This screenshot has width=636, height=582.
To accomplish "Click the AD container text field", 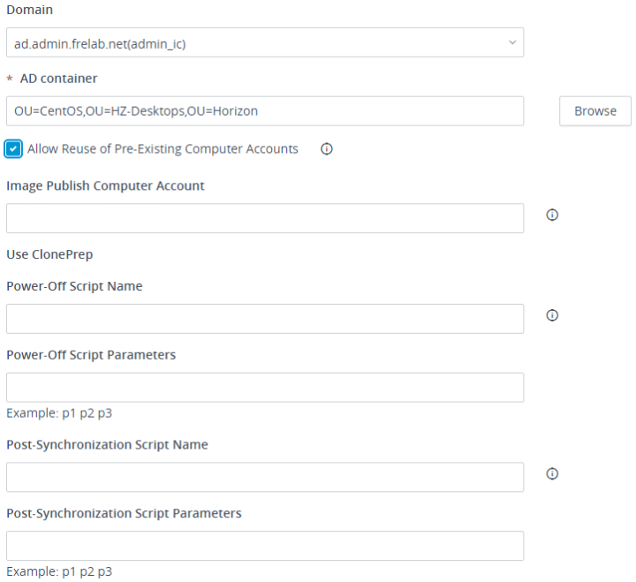I will [x=264, y=111].
